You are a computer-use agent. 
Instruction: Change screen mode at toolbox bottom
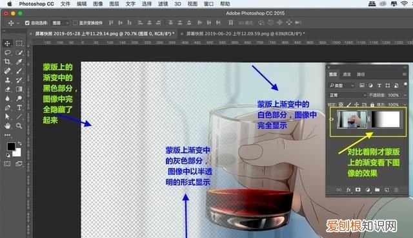tap(19, 164)
